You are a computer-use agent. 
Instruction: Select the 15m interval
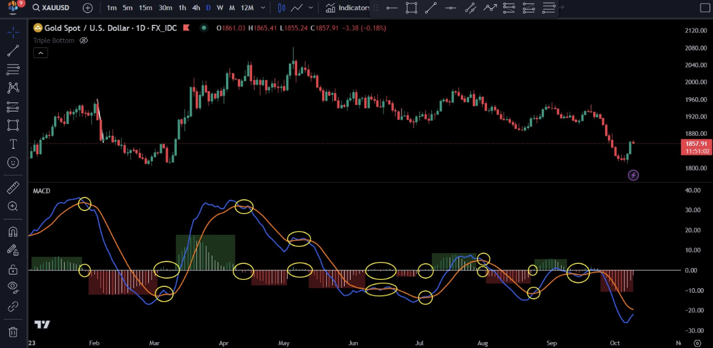[145, 8]
